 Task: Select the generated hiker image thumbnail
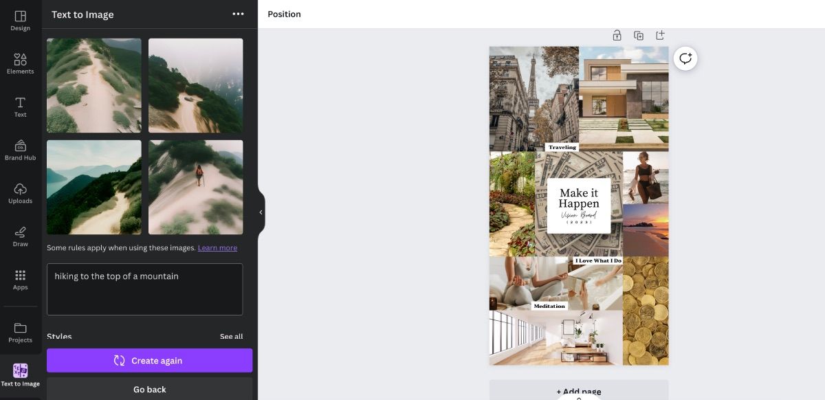(195, 186)
